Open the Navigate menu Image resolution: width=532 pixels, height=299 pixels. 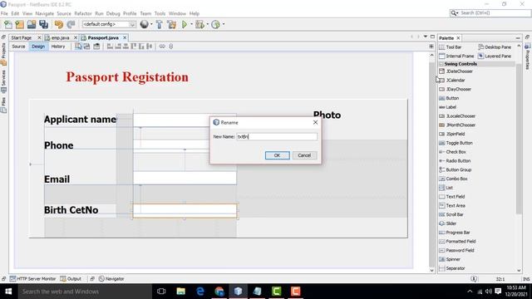(44, 13)
